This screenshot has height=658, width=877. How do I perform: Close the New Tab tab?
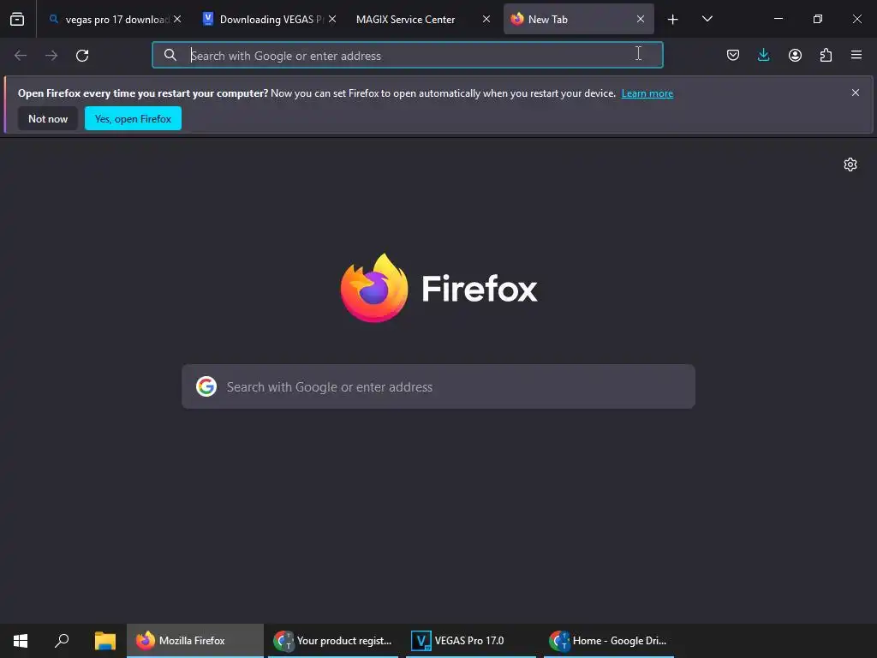click(x=641, y=19)
